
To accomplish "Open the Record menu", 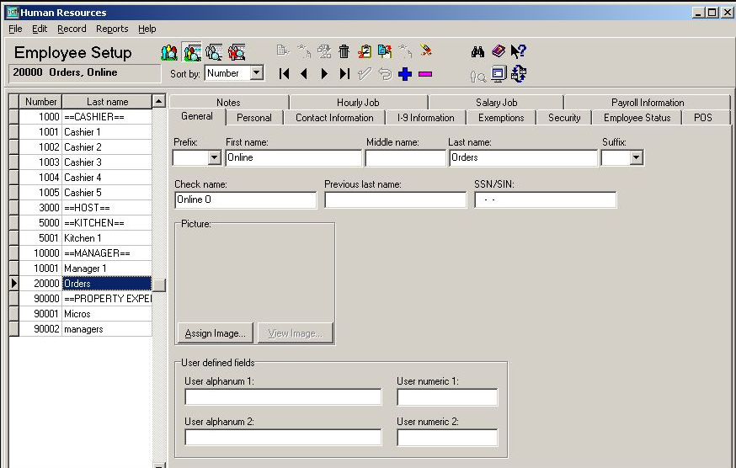I will click(72, 29).
